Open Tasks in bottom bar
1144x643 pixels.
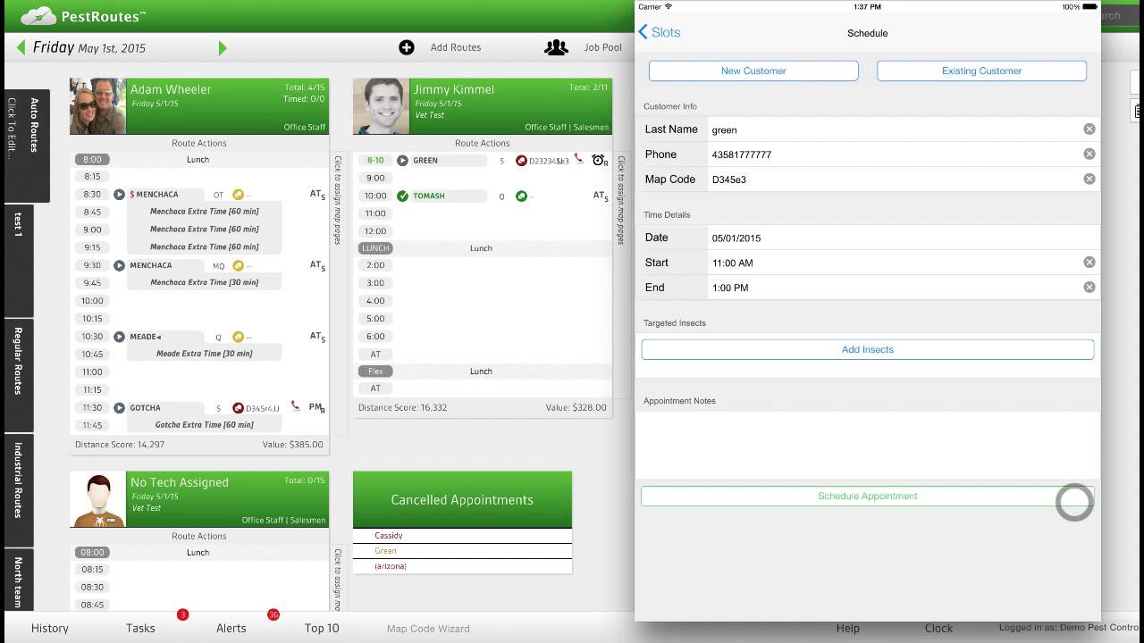(140, 628)
